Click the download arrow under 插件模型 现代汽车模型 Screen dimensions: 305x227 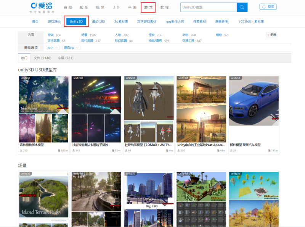231,150
